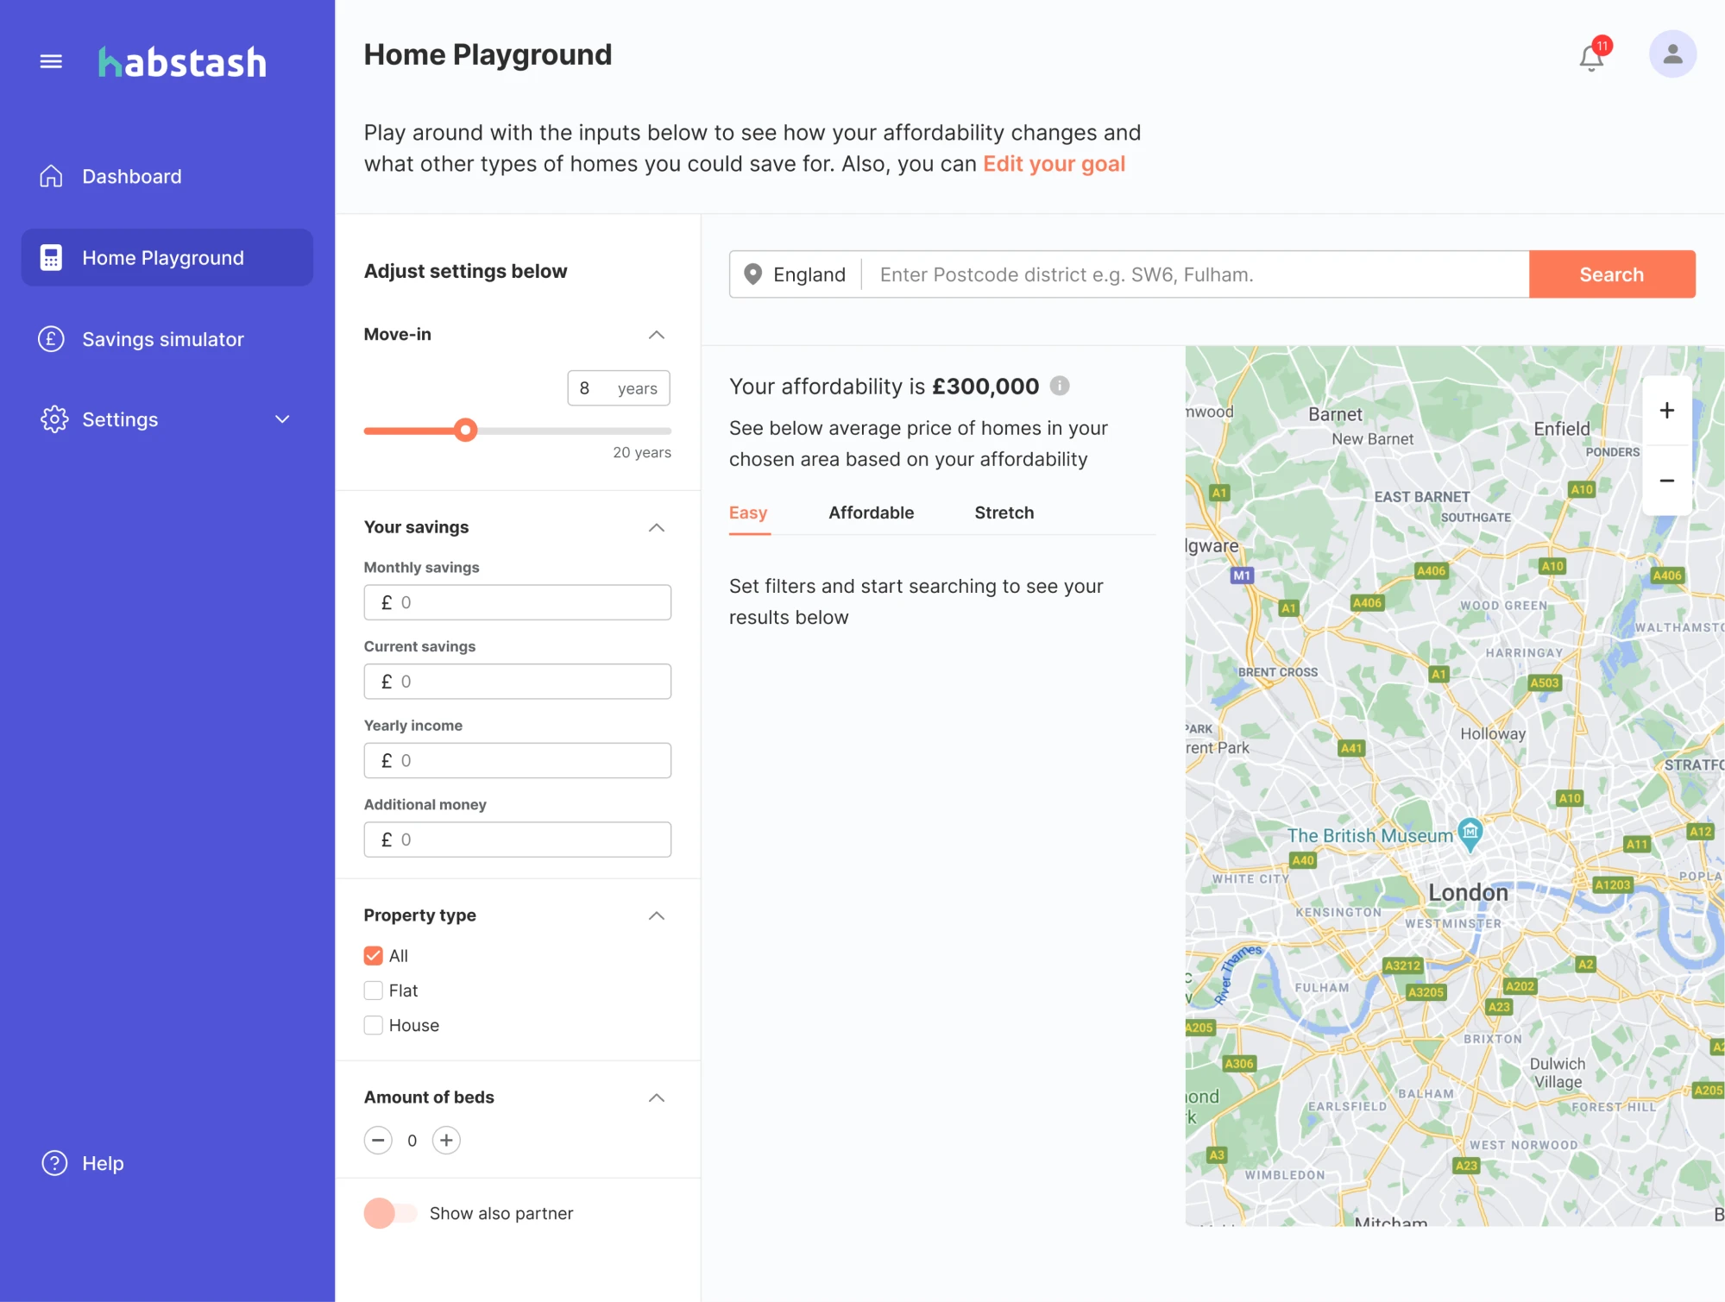Viewport: 1725px width, 1302px height.
Task: Collapse the Move-in section
Action: (x=657, y=335)
